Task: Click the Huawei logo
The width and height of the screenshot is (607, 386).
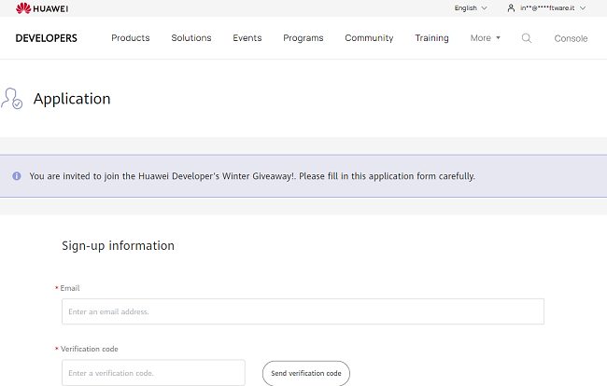Action: (41, 8)
